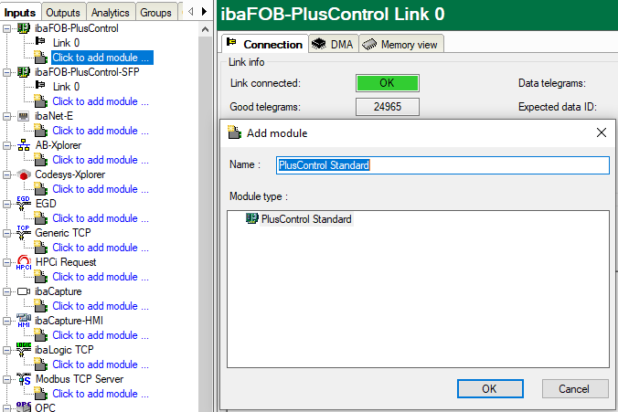Click add-module icon under HPCi Request
The height and width of the screenshot is (412, 618).
coord(40,277)
